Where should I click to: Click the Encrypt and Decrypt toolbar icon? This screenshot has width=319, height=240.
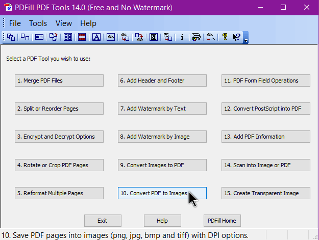(x=39, y=37)
